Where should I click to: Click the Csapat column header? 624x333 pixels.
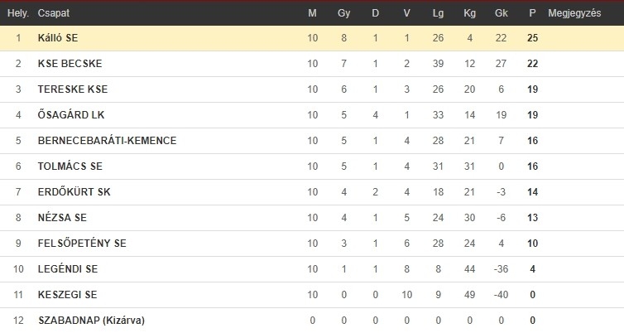pos(54,13)
